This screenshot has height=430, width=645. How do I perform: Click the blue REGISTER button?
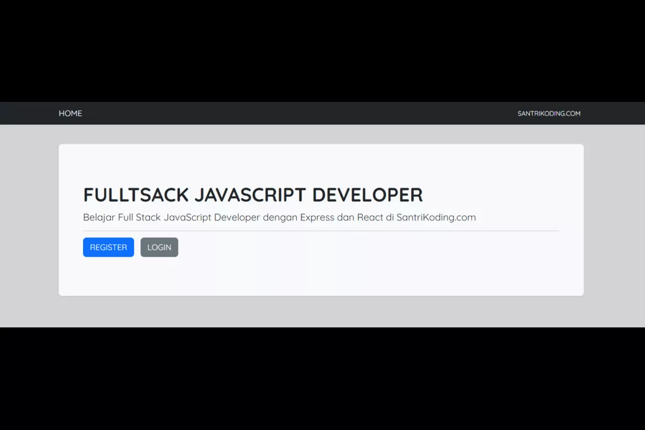tap(108, 247)
